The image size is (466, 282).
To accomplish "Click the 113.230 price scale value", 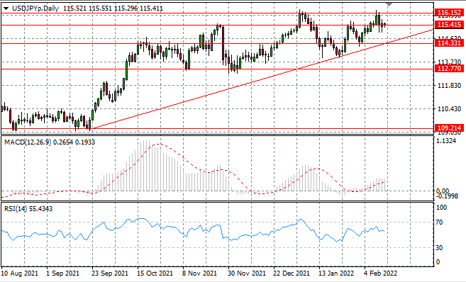I will (450, 62).
